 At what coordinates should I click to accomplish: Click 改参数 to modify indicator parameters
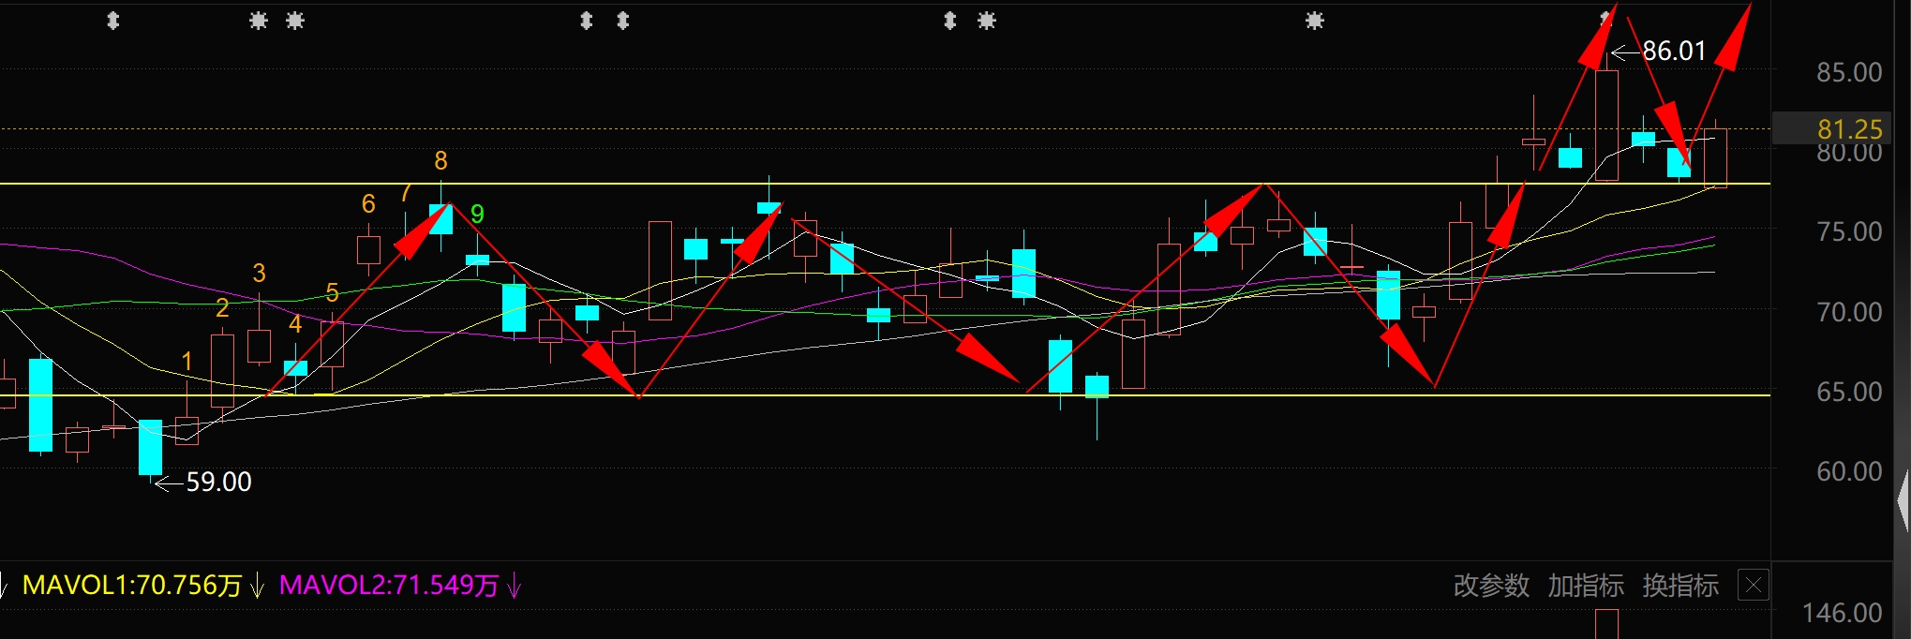pos(1491,586)
